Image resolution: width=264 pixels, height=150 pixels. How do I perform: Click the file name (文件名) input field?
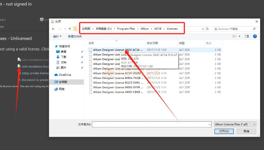pyautogui.click(x=150, y=124)
